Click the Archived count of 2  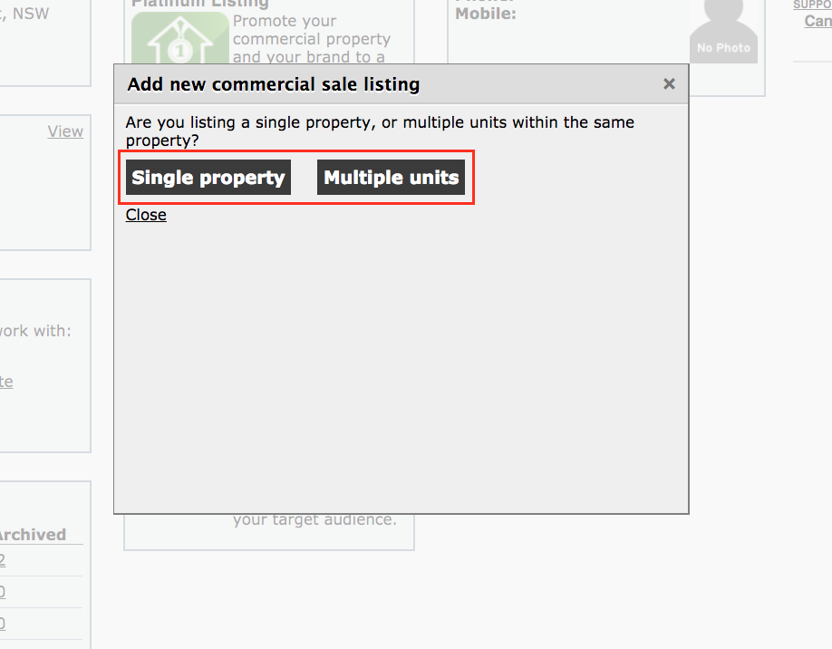[2, 560]
